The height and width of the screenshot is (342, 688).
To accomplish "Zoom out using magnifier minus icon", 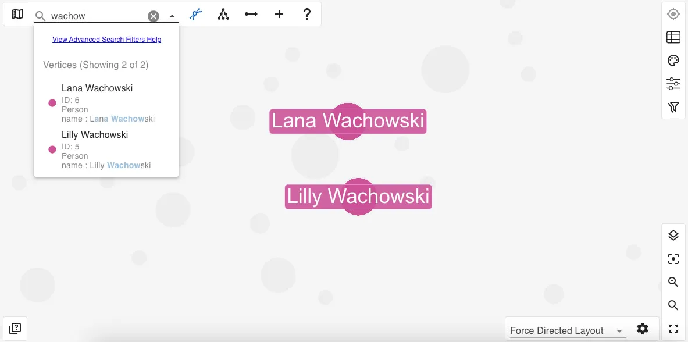I will [x=673, y=305].
